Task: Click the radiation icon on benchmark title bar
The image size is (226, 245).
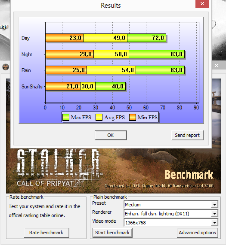Action: (x=6, y=67)
